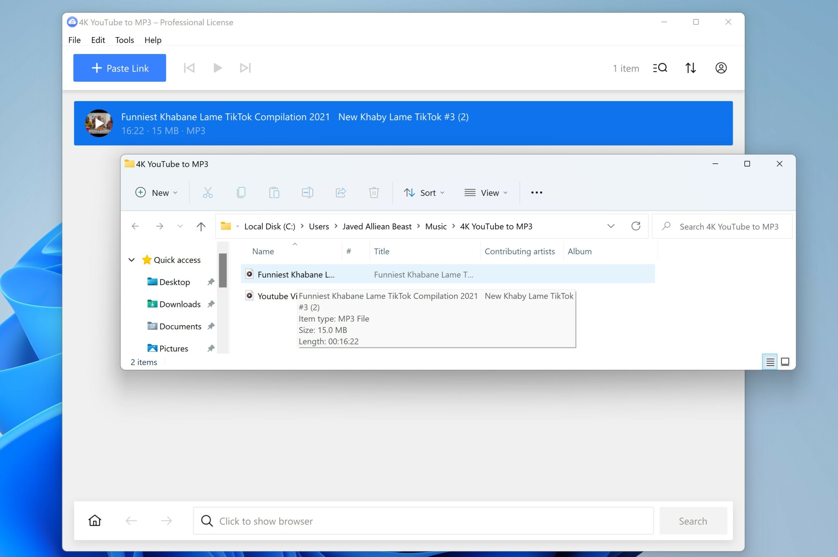Collapse the Quick access tree
The width and height of the screenshot is (838, 557).
pos(131,260)
